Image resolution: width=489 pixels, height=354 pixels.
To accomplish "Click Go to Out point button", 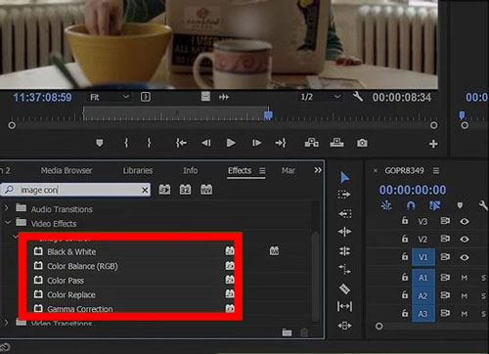I will click(x=281, y=143).
